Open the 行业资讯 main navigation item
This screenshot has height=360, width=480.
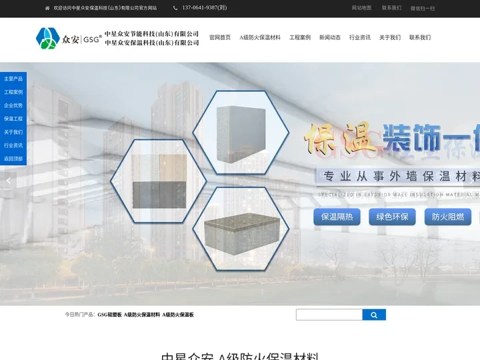tap(360, 37)
